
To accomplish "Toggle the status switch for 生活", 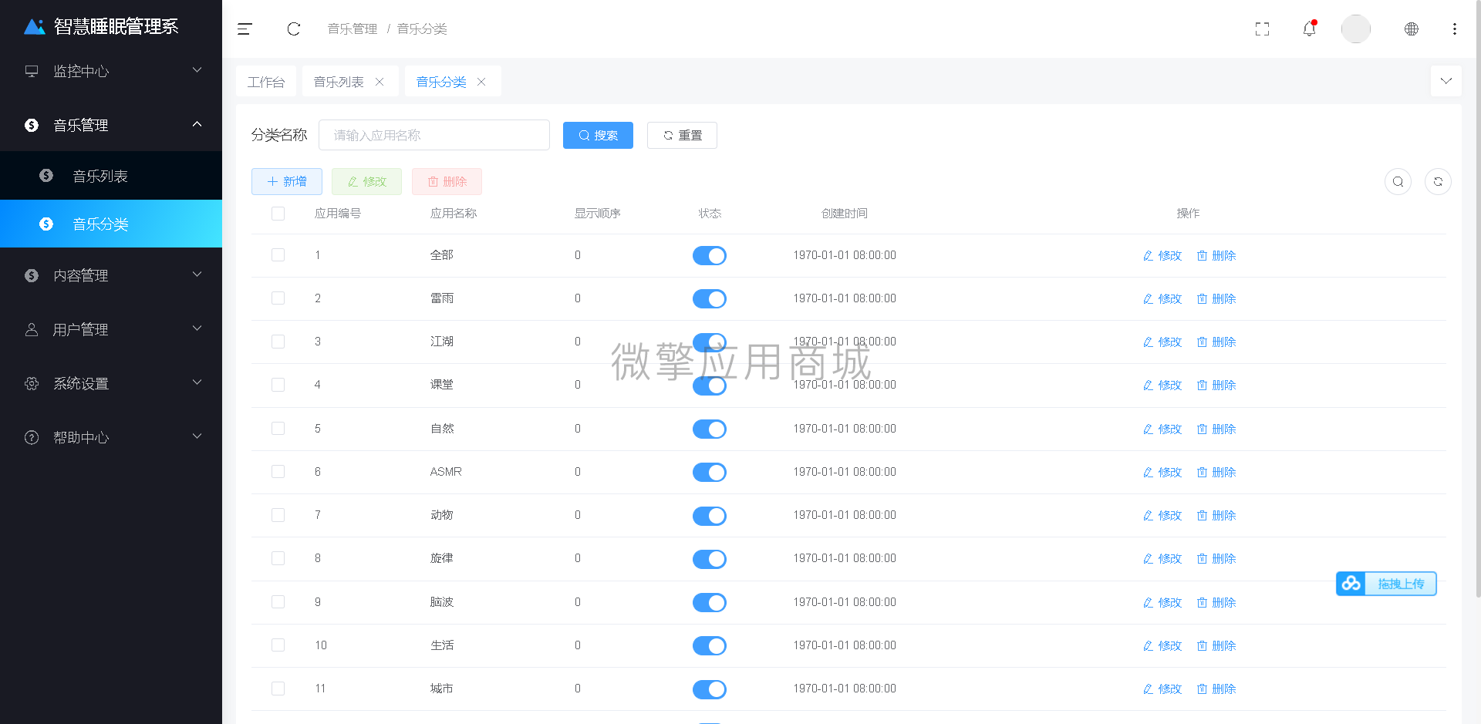I will pyautogui.click(x=710, y=646).
